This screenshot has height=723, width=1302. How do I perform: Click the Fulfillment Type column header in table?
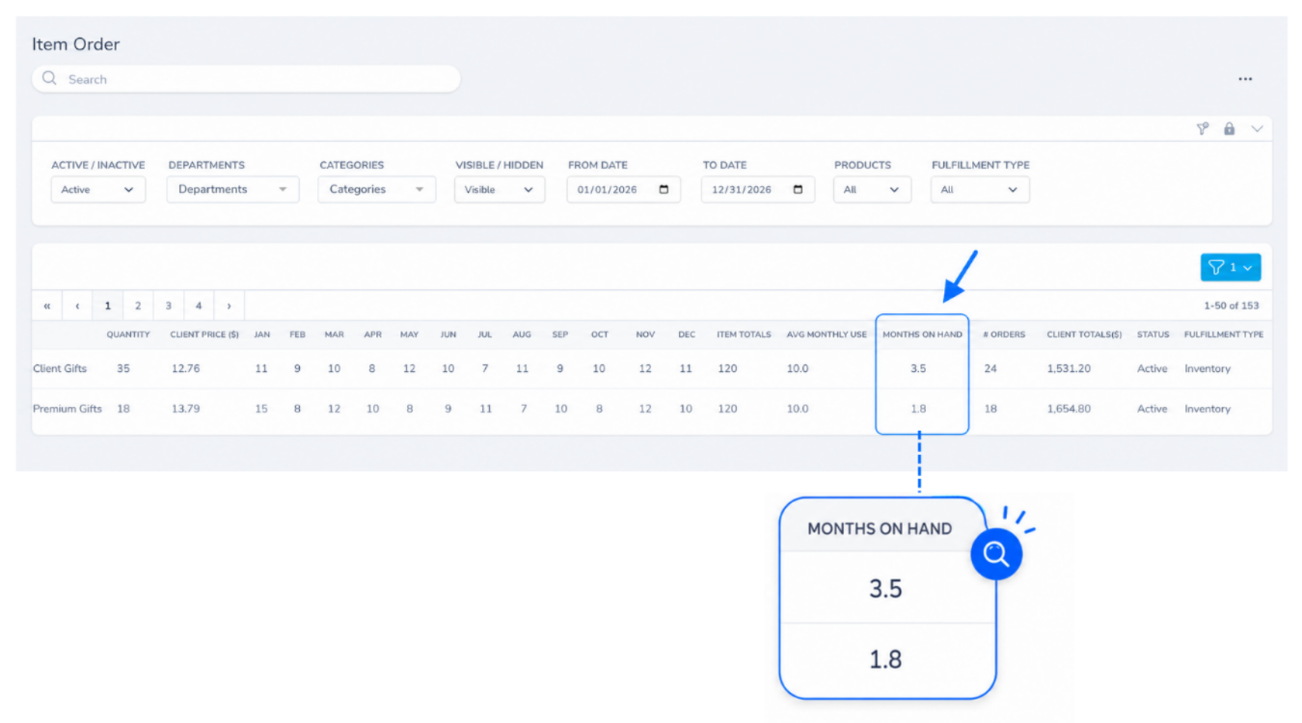pos(1224,335)
